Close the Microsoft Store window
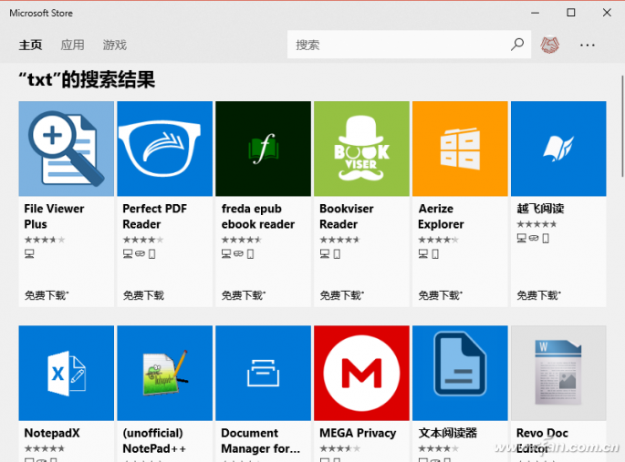This screenshot has height=462, width=625. point(607,13)
